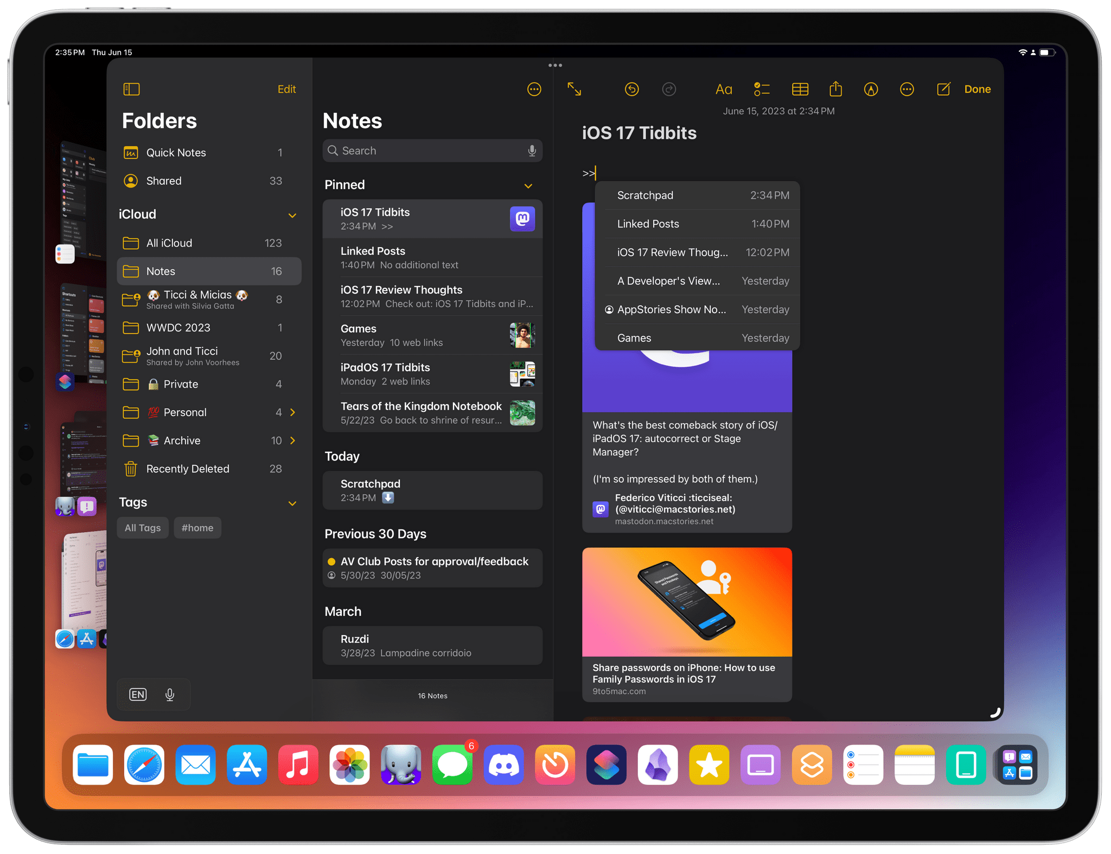Open Scratchpad note under Today
Screen dimensions: 1111x854
432,490
